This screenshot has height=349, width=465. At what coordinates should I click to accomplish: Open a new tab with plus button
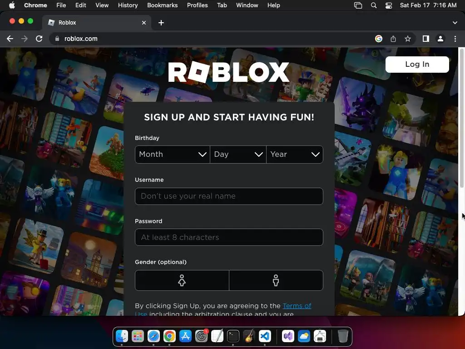(161, 23)
